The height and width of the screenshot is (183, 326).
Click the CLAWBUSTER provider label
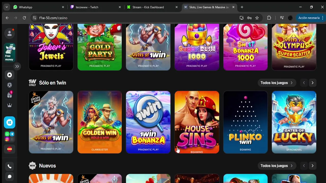(x=100, y=150)
